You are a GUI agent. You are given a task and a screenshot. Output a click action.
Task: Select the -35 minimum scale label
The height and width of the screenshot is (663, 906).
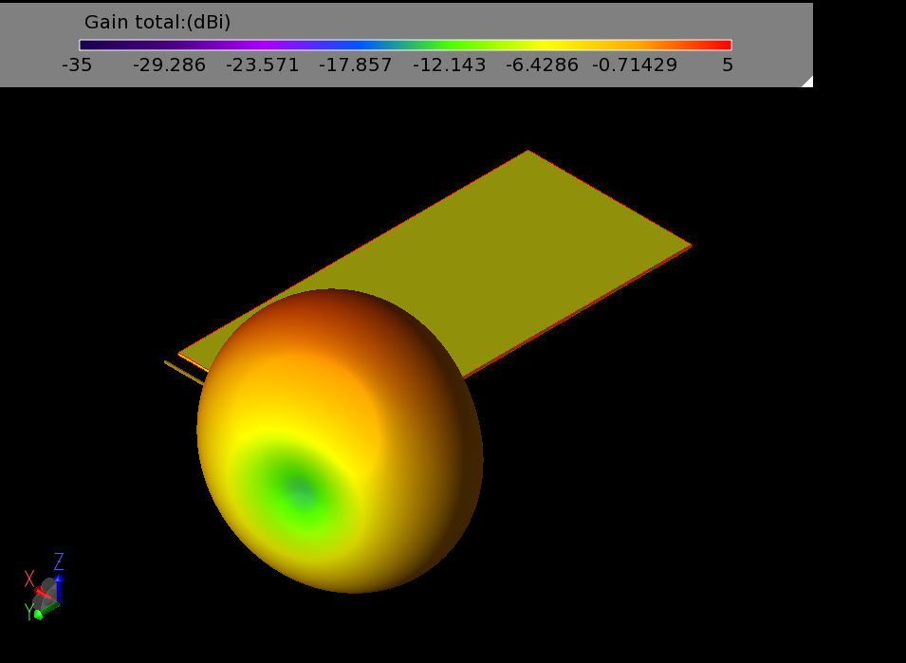[77, 65]
